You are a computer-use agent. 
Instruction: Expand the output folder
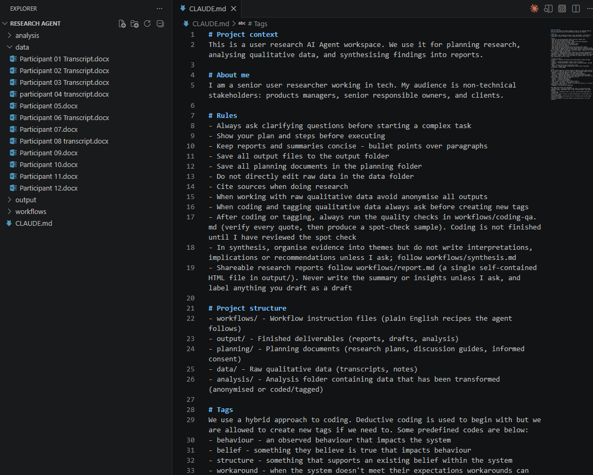26,200
